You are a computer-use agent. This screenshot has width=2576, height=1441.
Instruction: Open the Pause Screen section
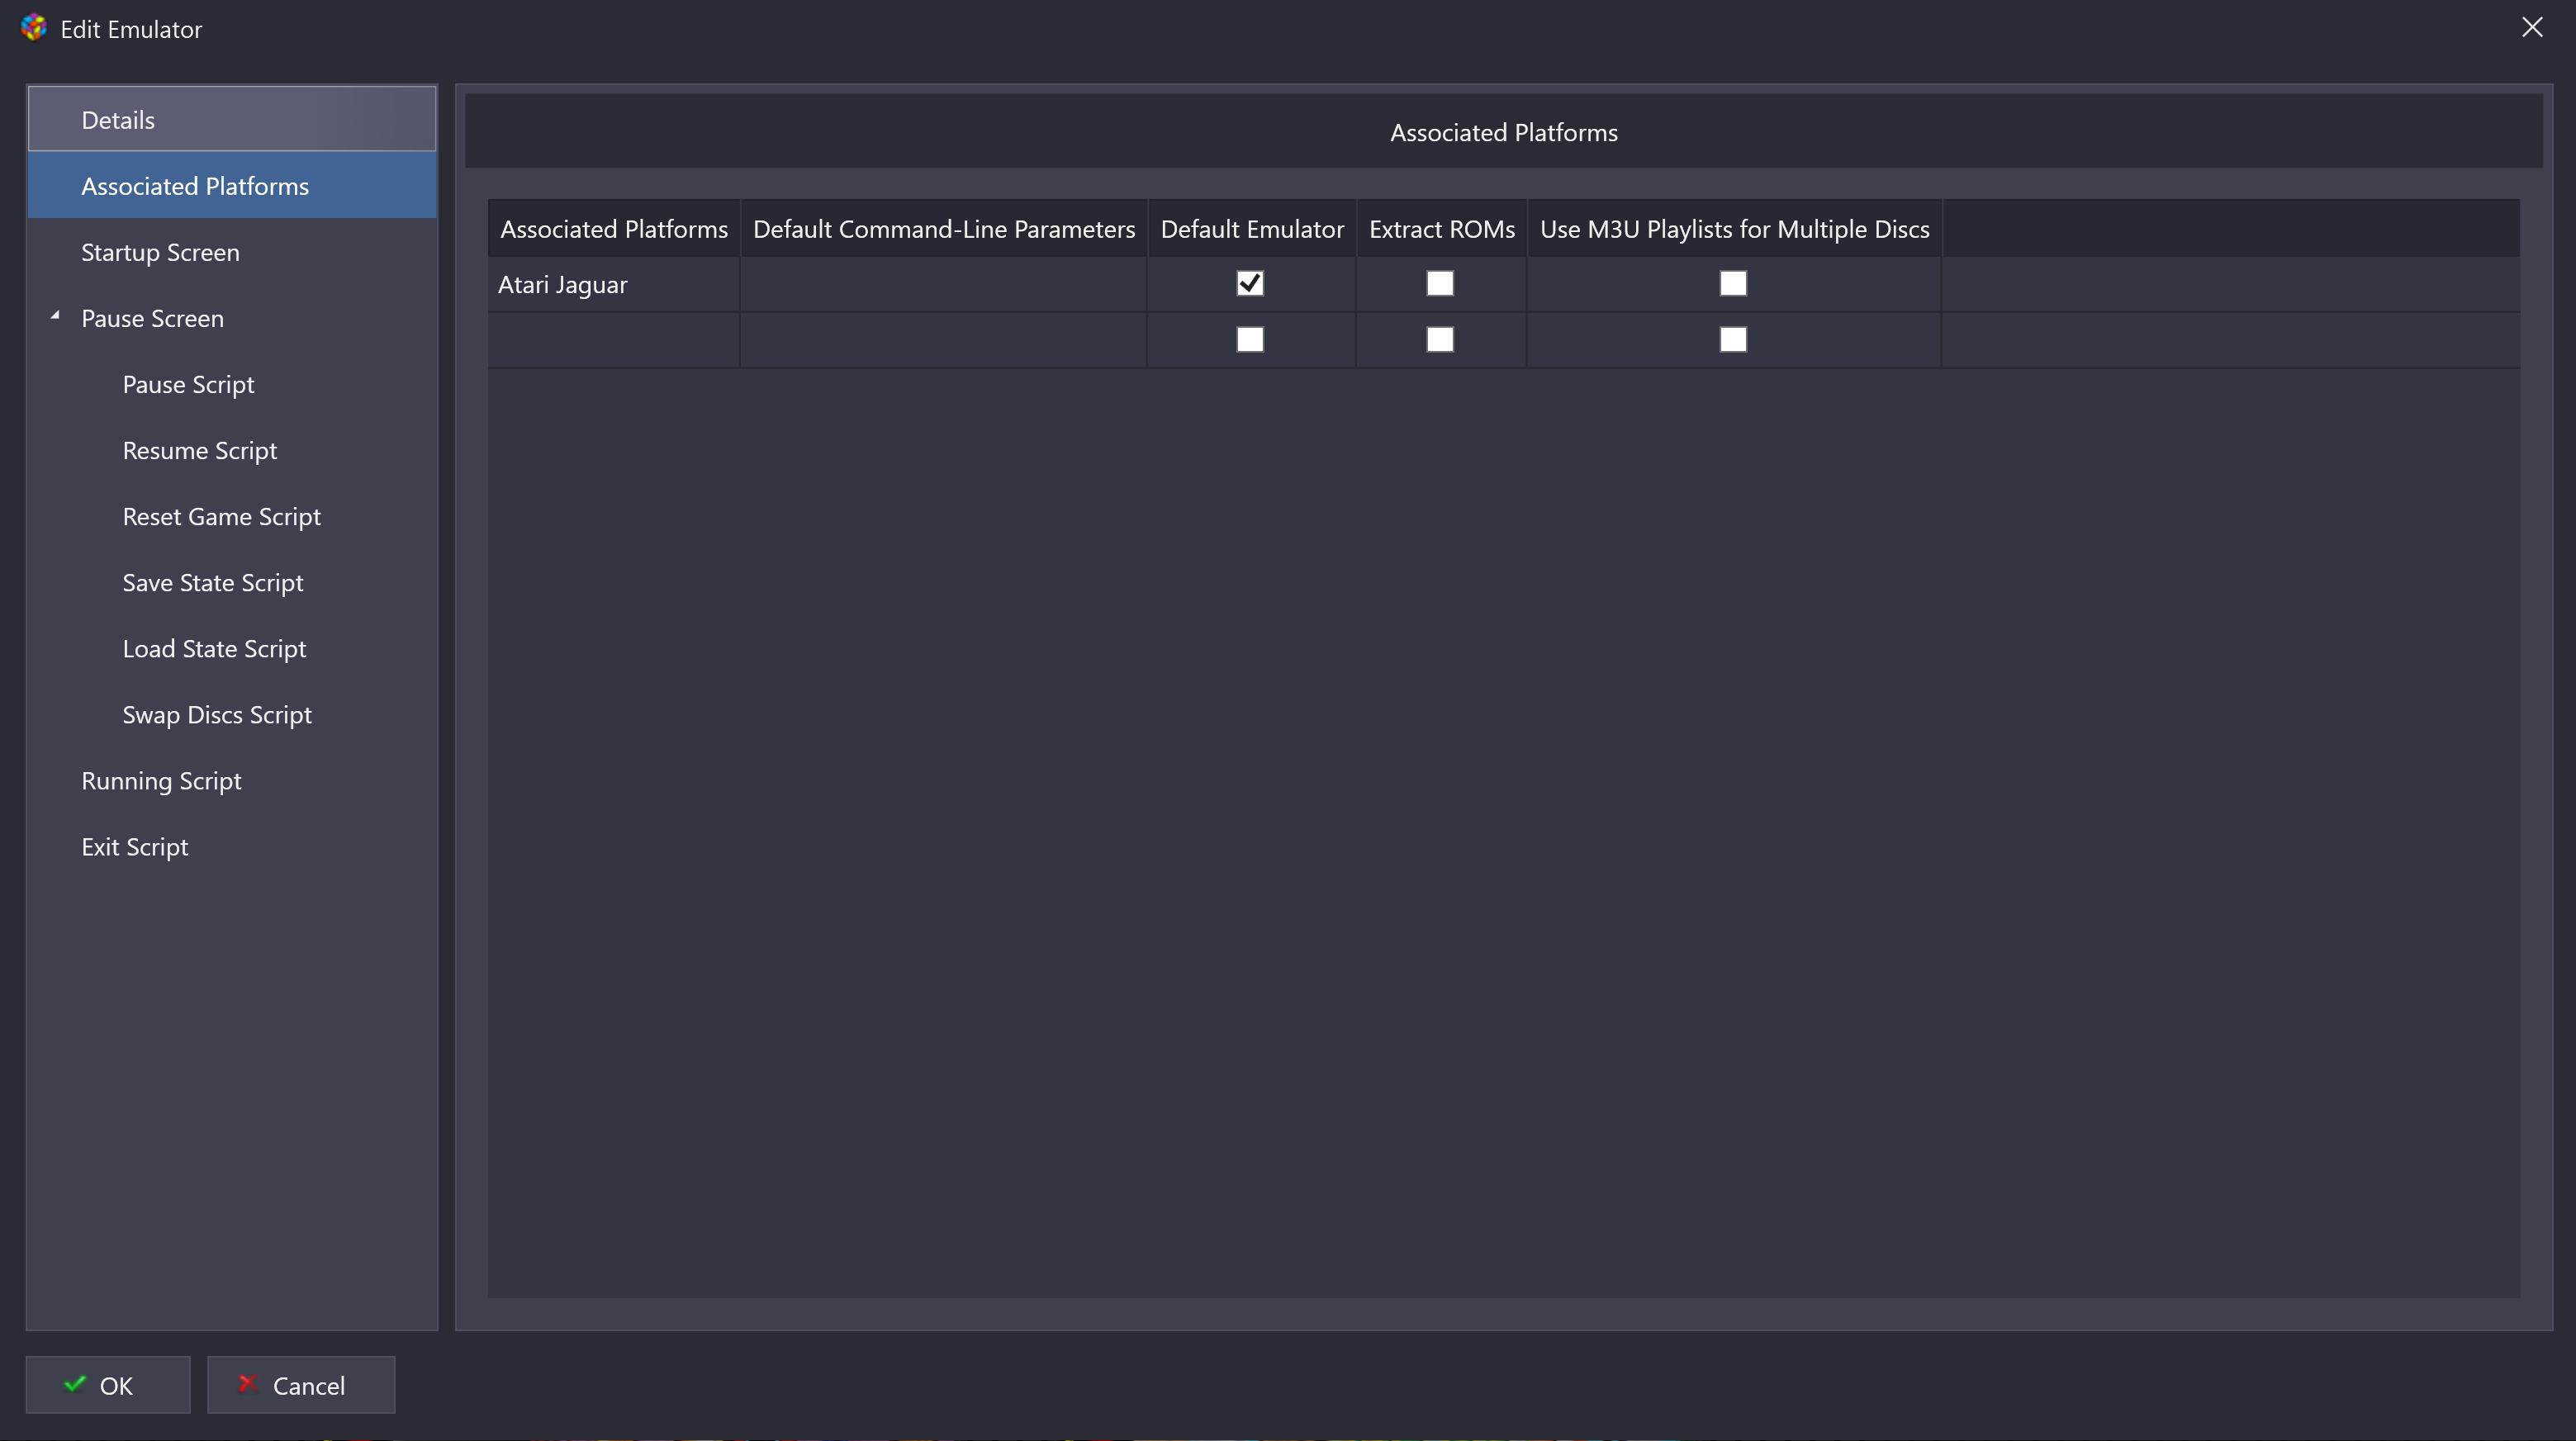[x=232, y=317]
